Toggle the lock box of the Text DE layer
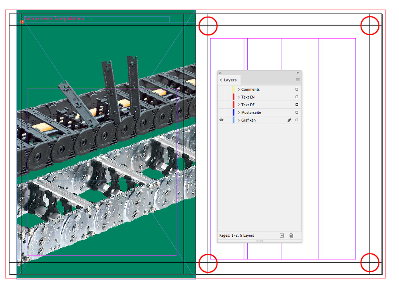 pos(228,105)
